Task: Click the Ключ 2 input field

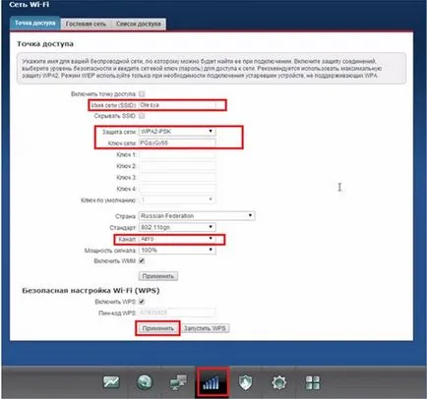Action: point(177,166)
